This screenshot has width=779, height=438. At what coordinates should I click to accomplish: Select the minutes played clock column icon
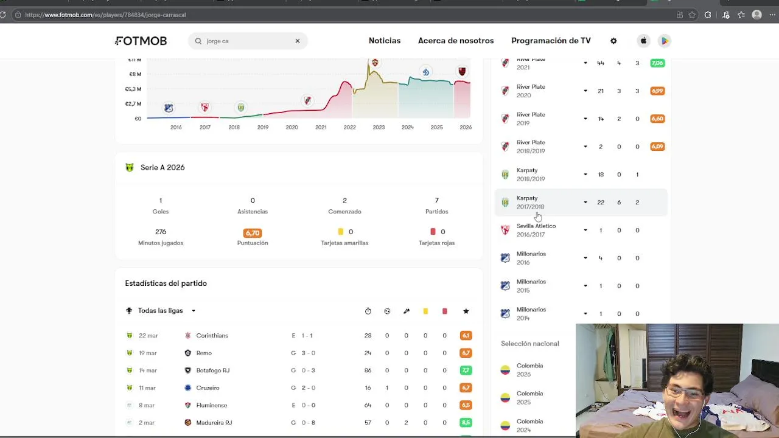368,311
